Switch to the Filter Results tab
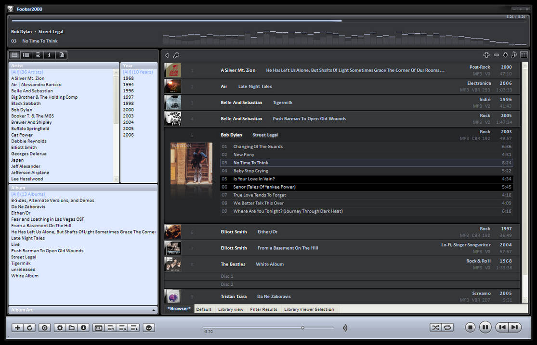This screenshot has height=345, width=537. coord(263,309)
